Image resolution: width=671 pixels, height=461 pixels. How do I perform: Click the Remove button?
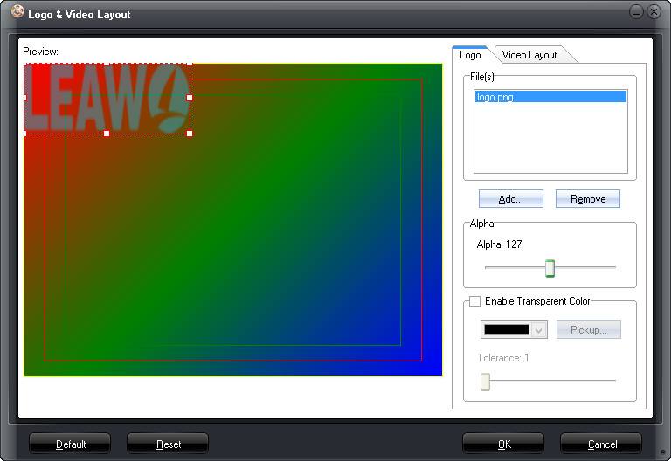pos(588,199)
